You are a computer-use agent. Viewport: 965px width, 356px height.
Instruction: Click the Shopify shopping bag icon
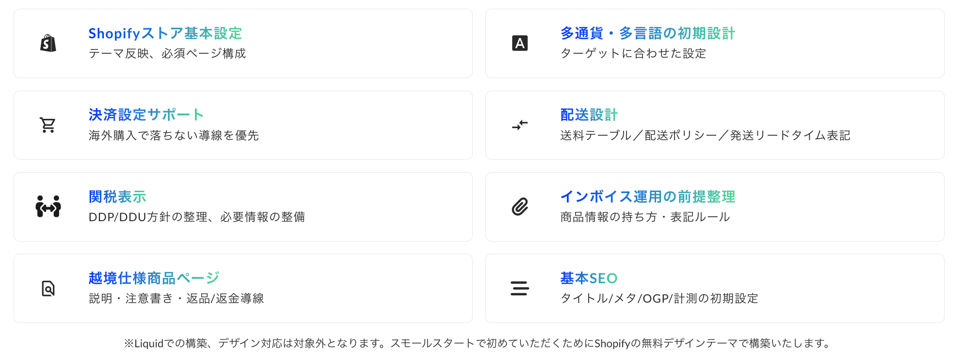(48, 43)
